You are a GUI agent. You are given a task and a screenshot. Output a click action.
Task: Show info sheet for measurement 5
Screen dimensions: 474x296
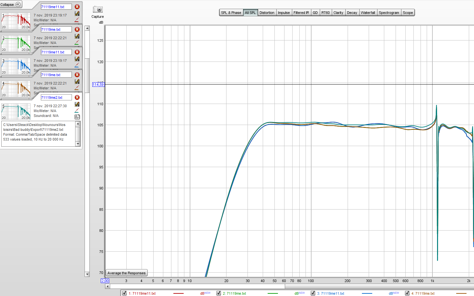click(x=77, y=117)
